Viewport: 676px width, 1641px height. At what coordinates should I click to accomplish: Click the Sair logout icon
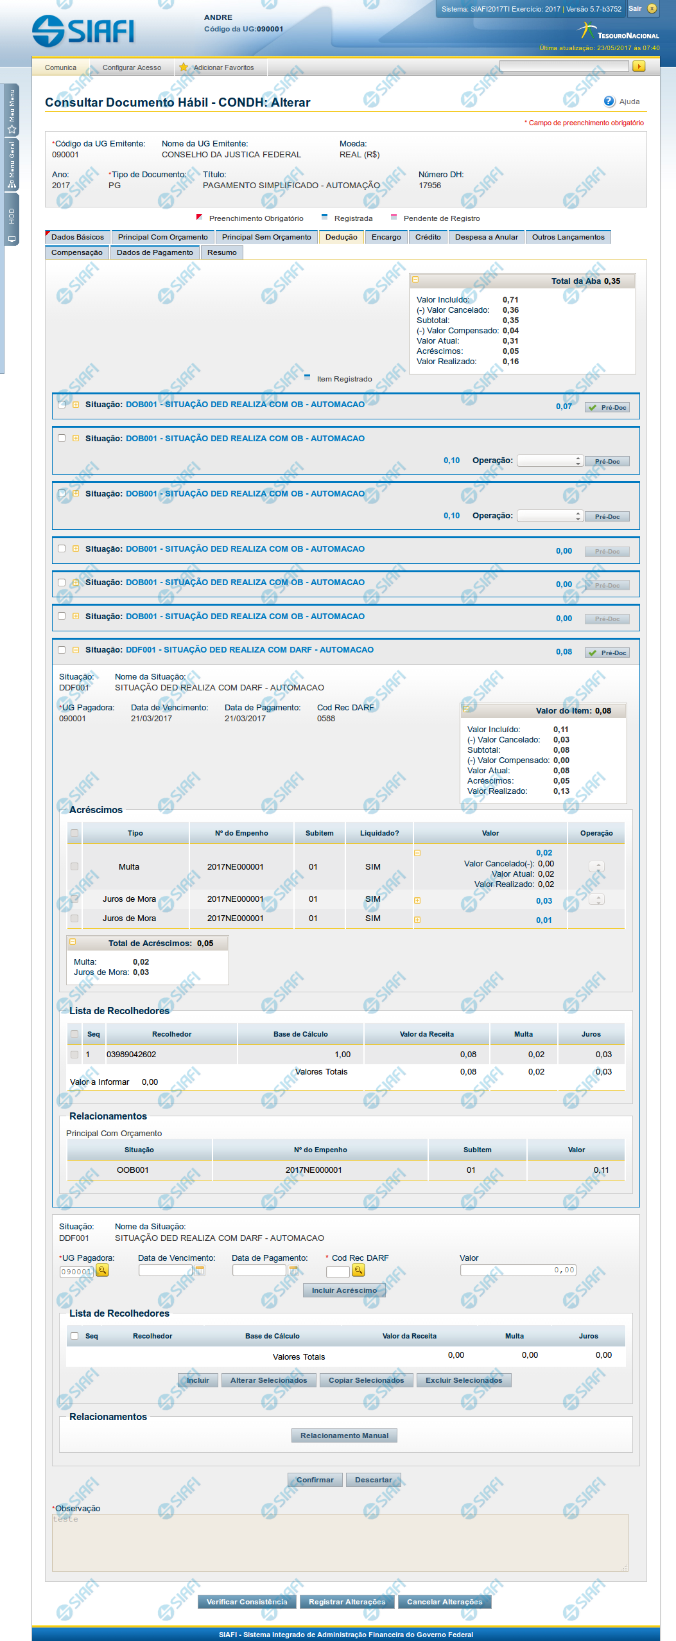point(652,9)
